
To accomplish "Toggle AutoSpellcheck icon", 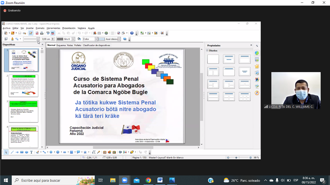I will click(x=53, y=33).
